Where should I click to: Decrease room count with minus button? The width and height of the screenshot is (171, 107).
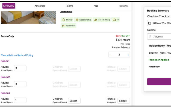pos(110,55)
